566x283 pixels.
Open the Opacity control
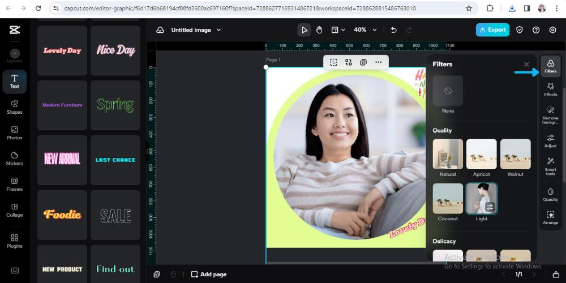click(x=551, y=194)
